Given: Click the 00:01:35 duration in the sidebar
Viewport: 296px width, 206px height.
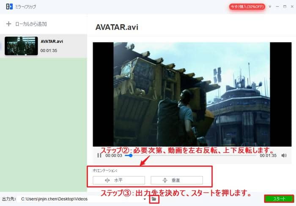Looking at the screenshot, I should 49,51.
